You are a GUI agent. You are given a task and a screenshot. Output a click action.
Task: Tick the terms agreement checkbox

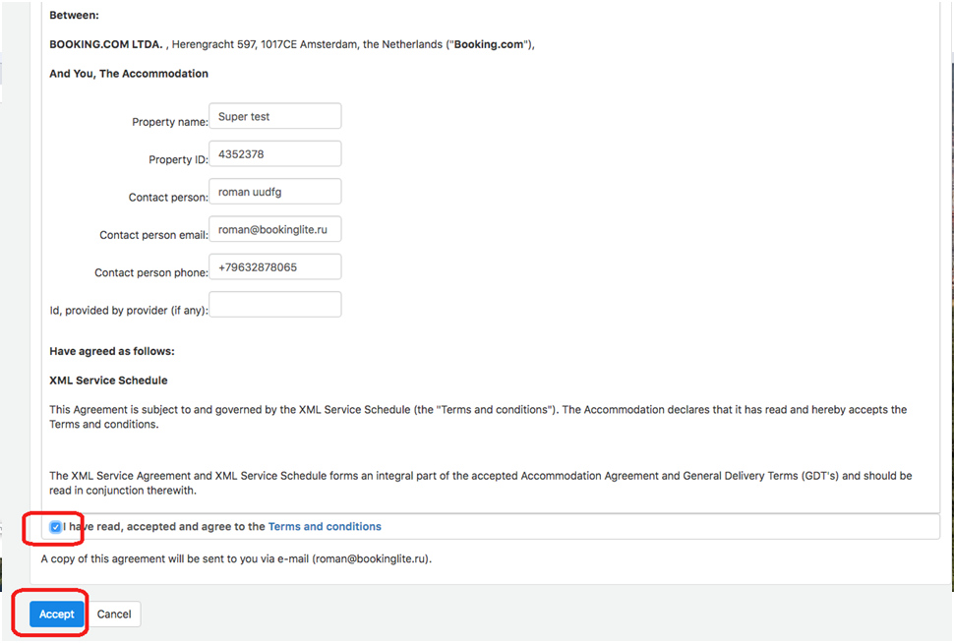click(55, 527)
